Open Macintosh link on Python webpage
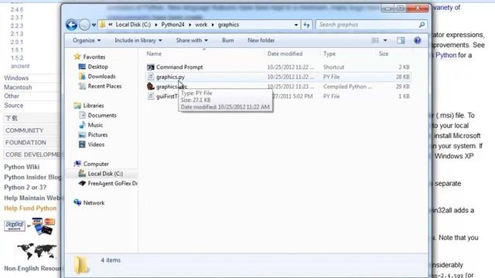Image resolution: width=495 pixels, height=278 pixels. pyautogui.click(x=18, y=87)
